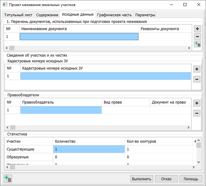This screenshot has width=206, height=186.
Task: Open help with Помощь button
Action: click(191, 179)
